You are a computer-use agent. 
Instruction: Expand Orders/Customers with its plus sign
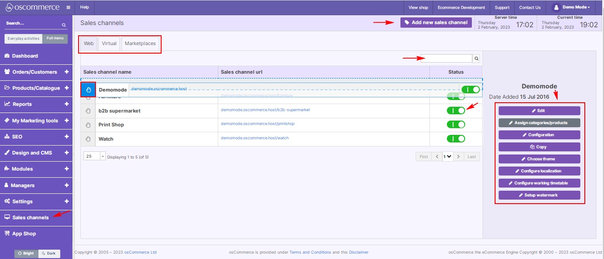point(67,72)
